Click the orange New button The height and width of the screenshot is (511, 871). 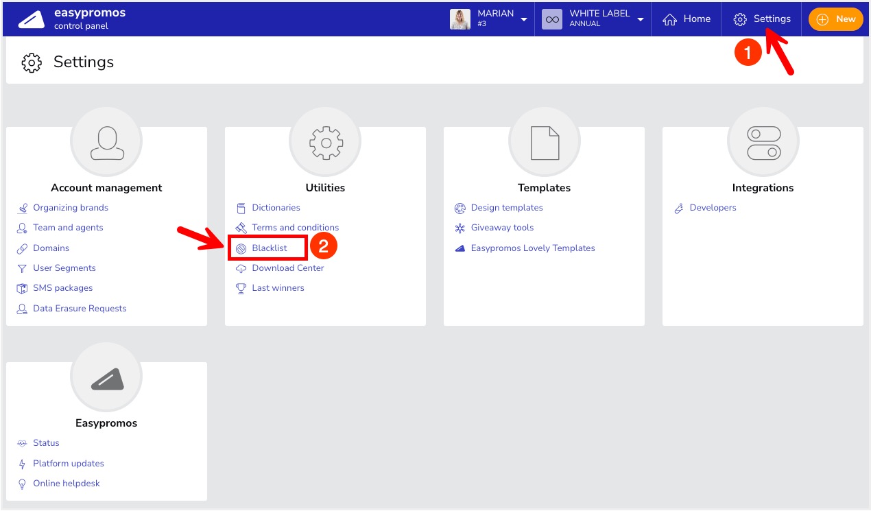coord(836,19)
